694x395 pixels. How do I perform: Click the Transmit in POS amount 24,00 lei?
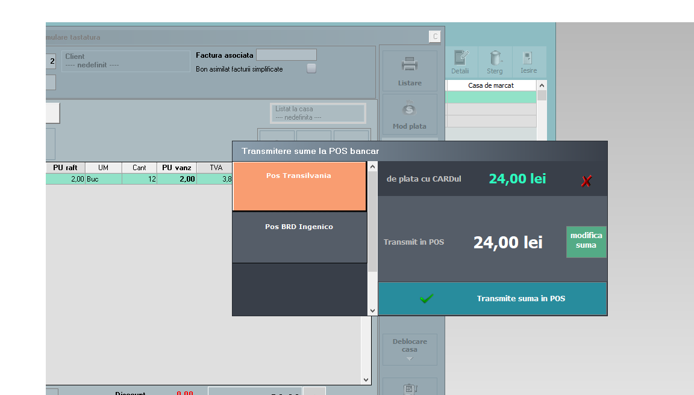pos(508,242)
